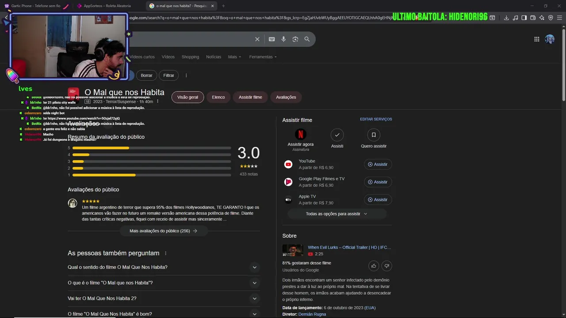
Task: Open three-dot menu beside As pessoas também perguntam
Action: tap(166, 254)
